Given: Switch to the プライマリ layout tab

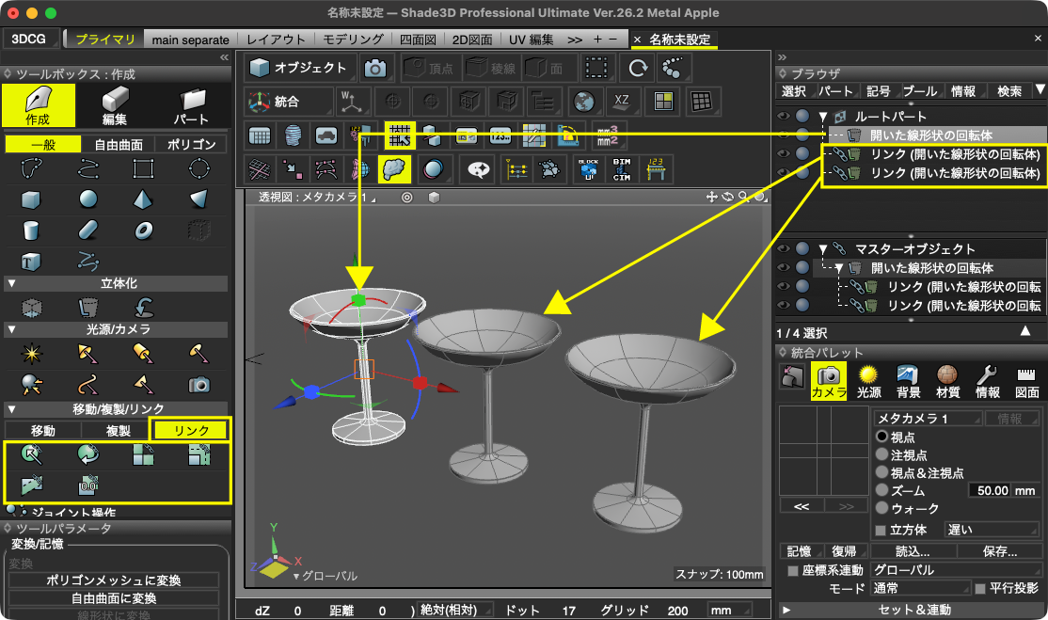Looking at the screenshot, I should (105, 40).
